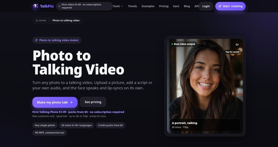Click the breadcrumb chevron separator icon
Image resolution: width=278 pixels, height=147 pixels.
(49, 20)
